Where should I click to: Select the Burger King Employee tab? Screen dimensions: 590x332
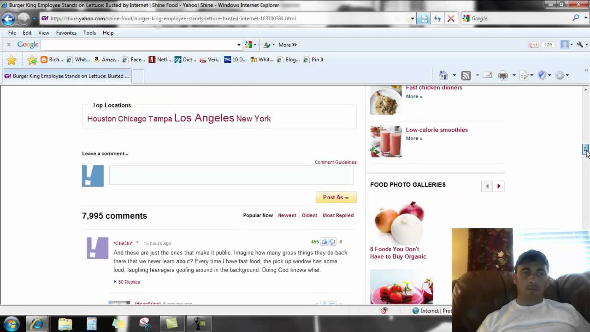[x=67, y=76]
